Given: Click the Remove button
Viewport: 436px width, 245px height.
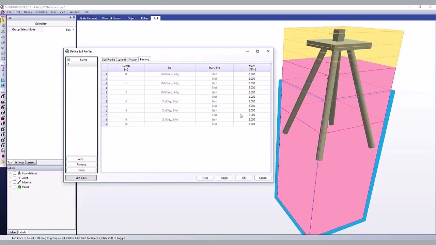Looking at the screenshot, I should click(x=81, y=164).
